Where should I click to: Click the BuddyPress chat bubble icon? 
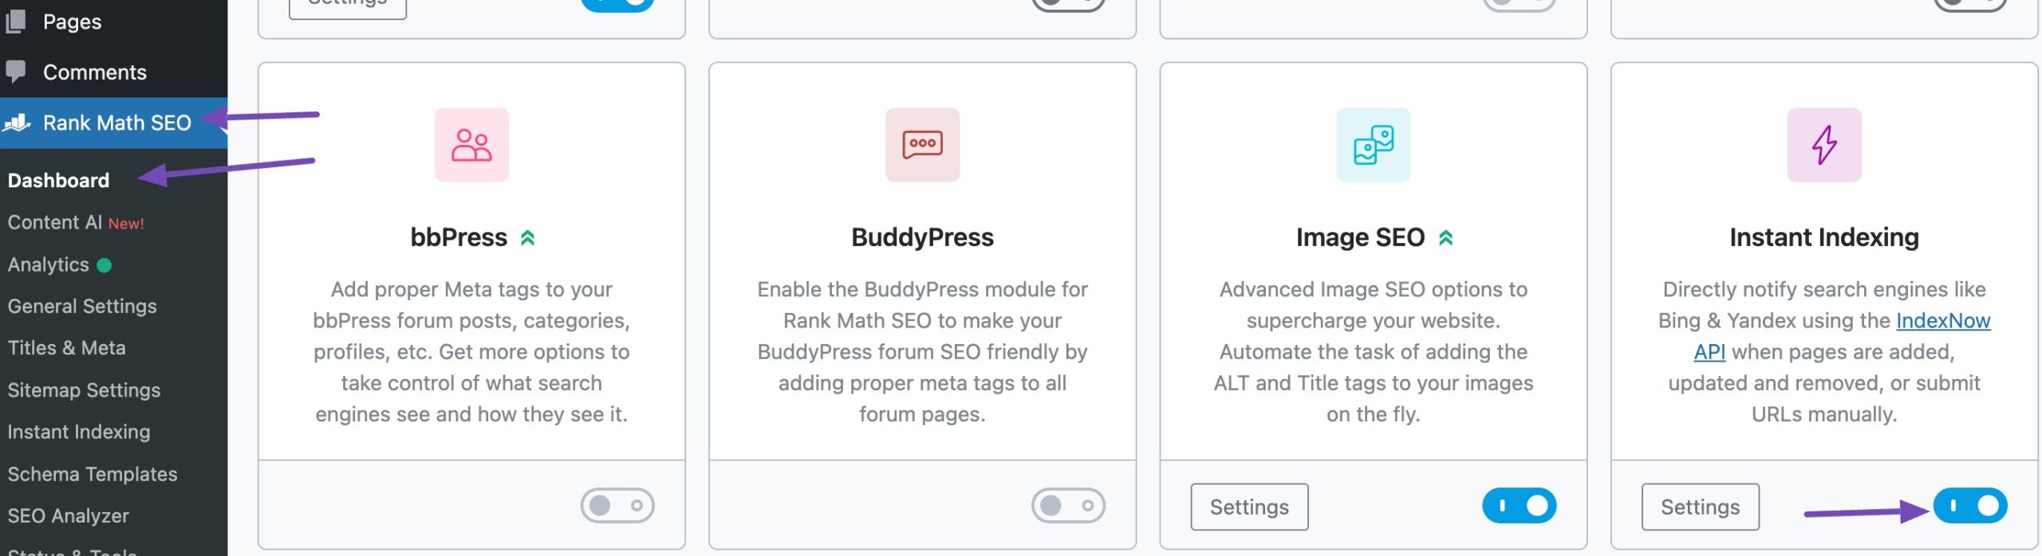922,145
